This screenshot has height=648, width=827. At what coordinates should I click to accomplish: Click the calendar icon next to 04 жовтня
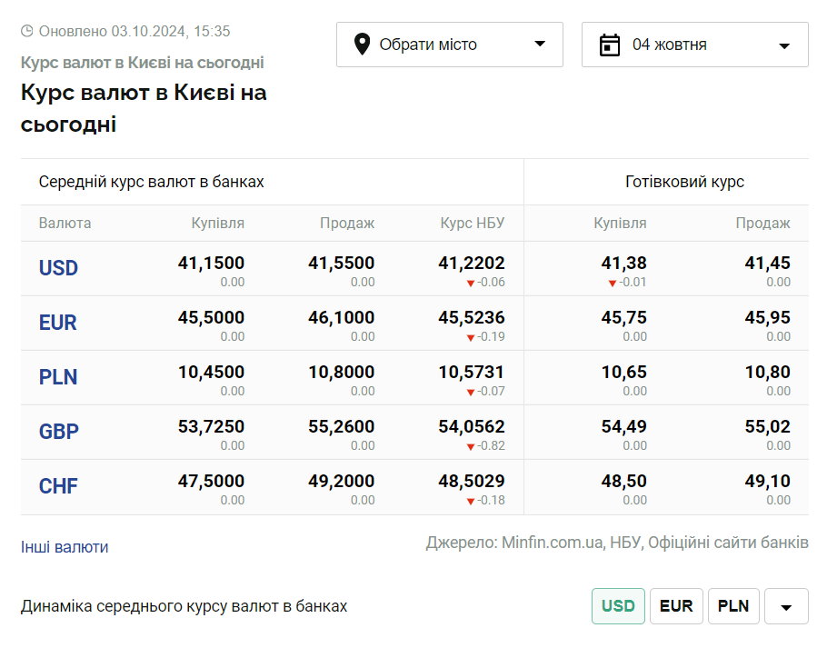point(609,45)
